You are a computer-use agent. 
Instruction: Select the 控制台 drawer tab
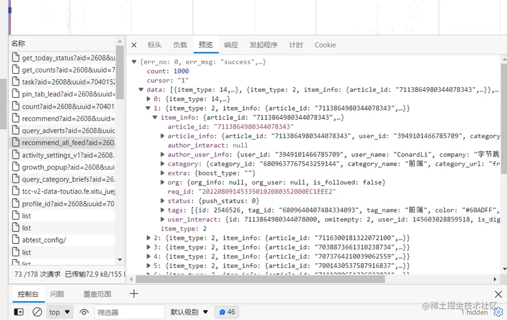28,294
